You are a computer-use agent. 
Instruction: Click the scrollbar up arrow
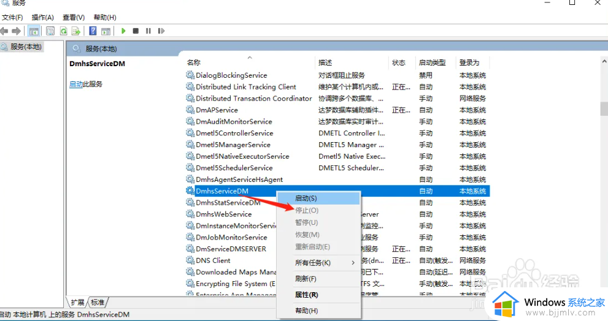coord(604,61)
